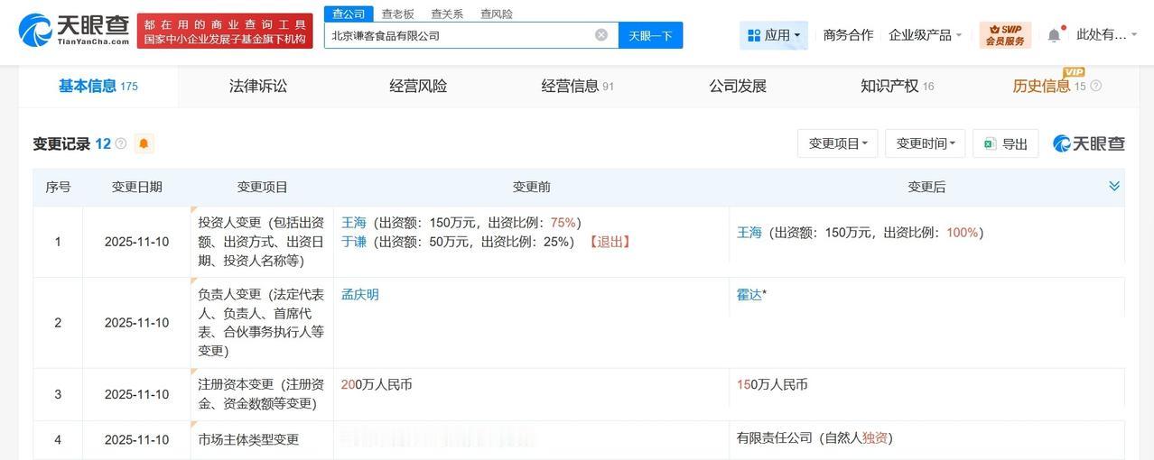Click the 于谦 investor link

[354, 242]
